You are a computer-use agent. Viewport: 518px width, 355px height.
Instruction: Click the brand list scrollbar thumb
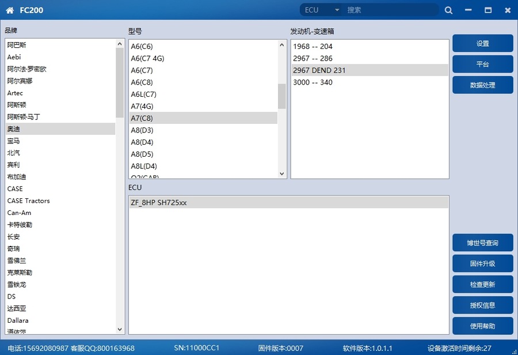[120, 83]
